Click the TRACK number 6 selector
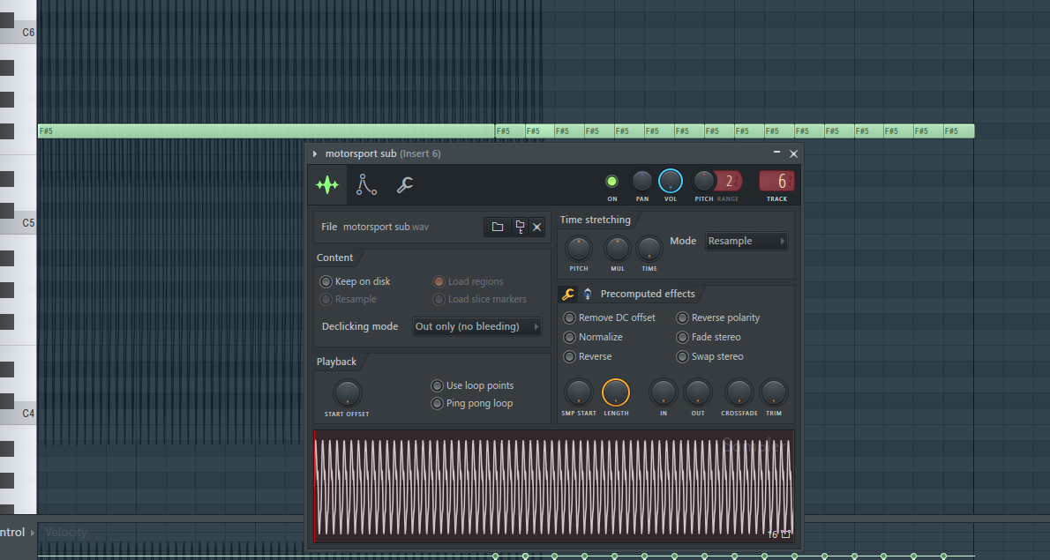 coord(776,182)
